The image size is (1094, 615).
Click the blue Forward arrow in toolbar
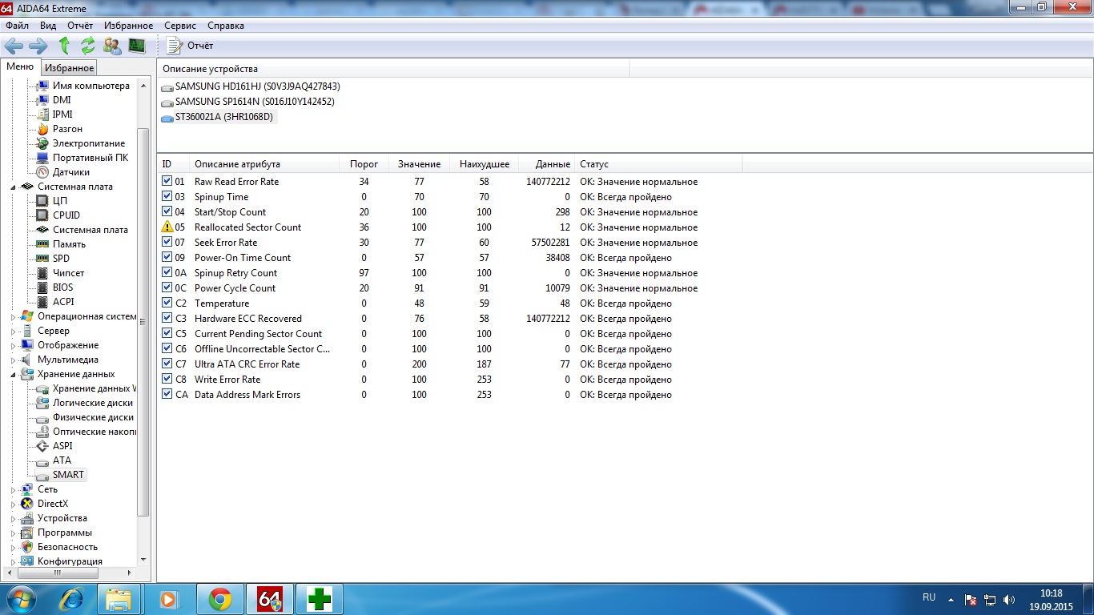38,46
